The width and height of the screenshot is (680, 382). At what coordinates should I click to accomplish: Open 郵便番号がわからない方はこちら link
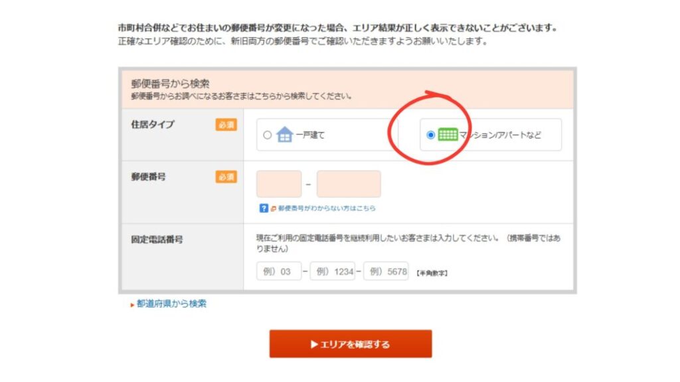pyautogui.click(x=327, y=208)
